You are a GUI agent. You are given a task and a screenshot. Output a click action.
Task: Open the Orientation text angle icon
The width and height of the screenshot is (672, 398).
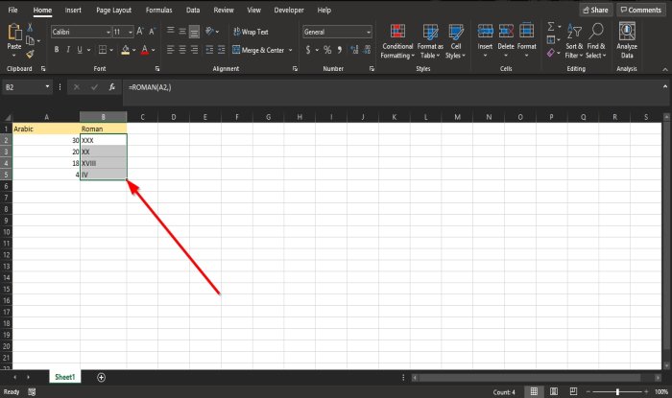210,31
